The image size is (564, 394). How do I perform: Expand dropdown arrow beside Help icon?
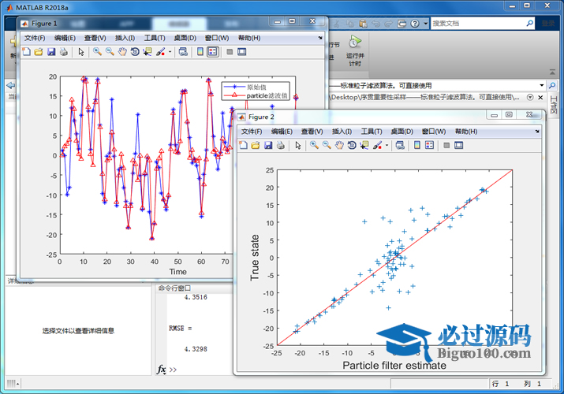tap(425, 24)
